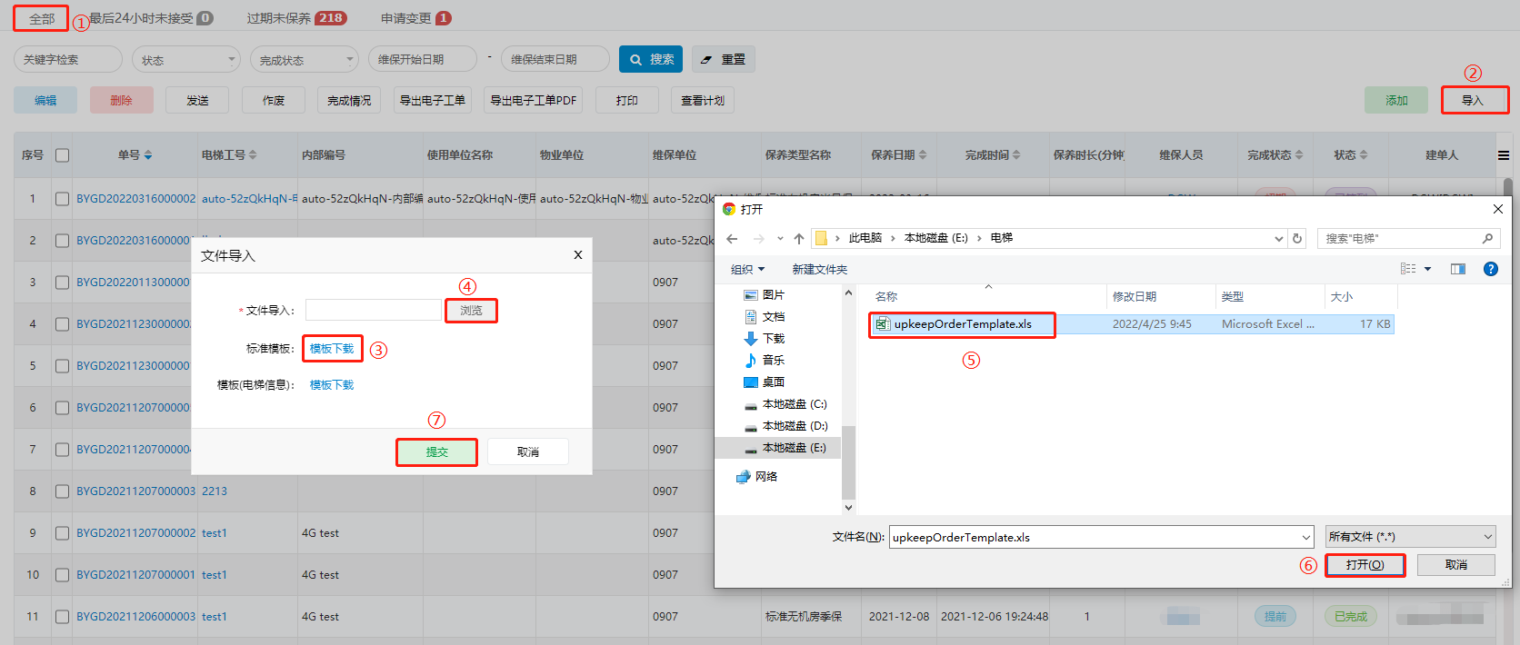This screenshot has height=645, width=1520.
Task: Check the row 11 checkbox
Action: [x=62, y=617]
